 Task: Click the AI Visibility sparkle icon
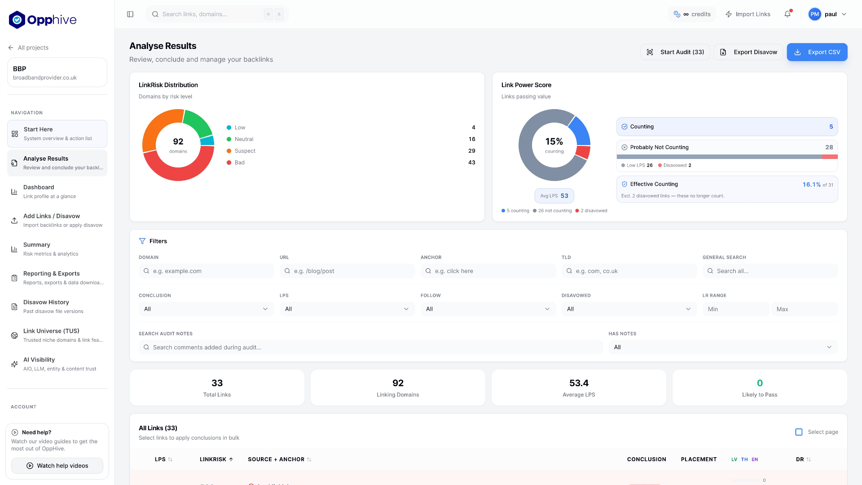[14, 364]
